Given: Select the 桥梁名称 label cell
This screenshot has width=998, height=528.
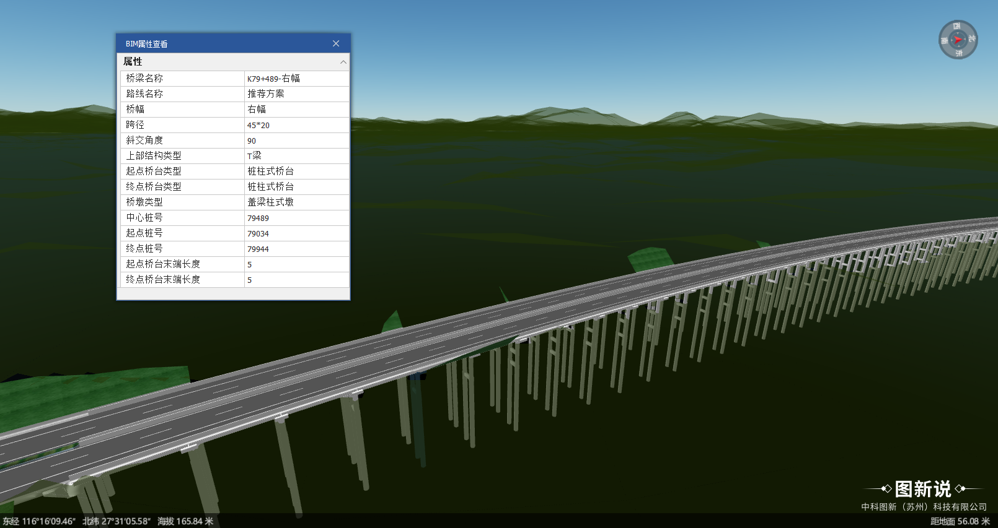Looking at the screenshot, I should (x=182, y=79).
